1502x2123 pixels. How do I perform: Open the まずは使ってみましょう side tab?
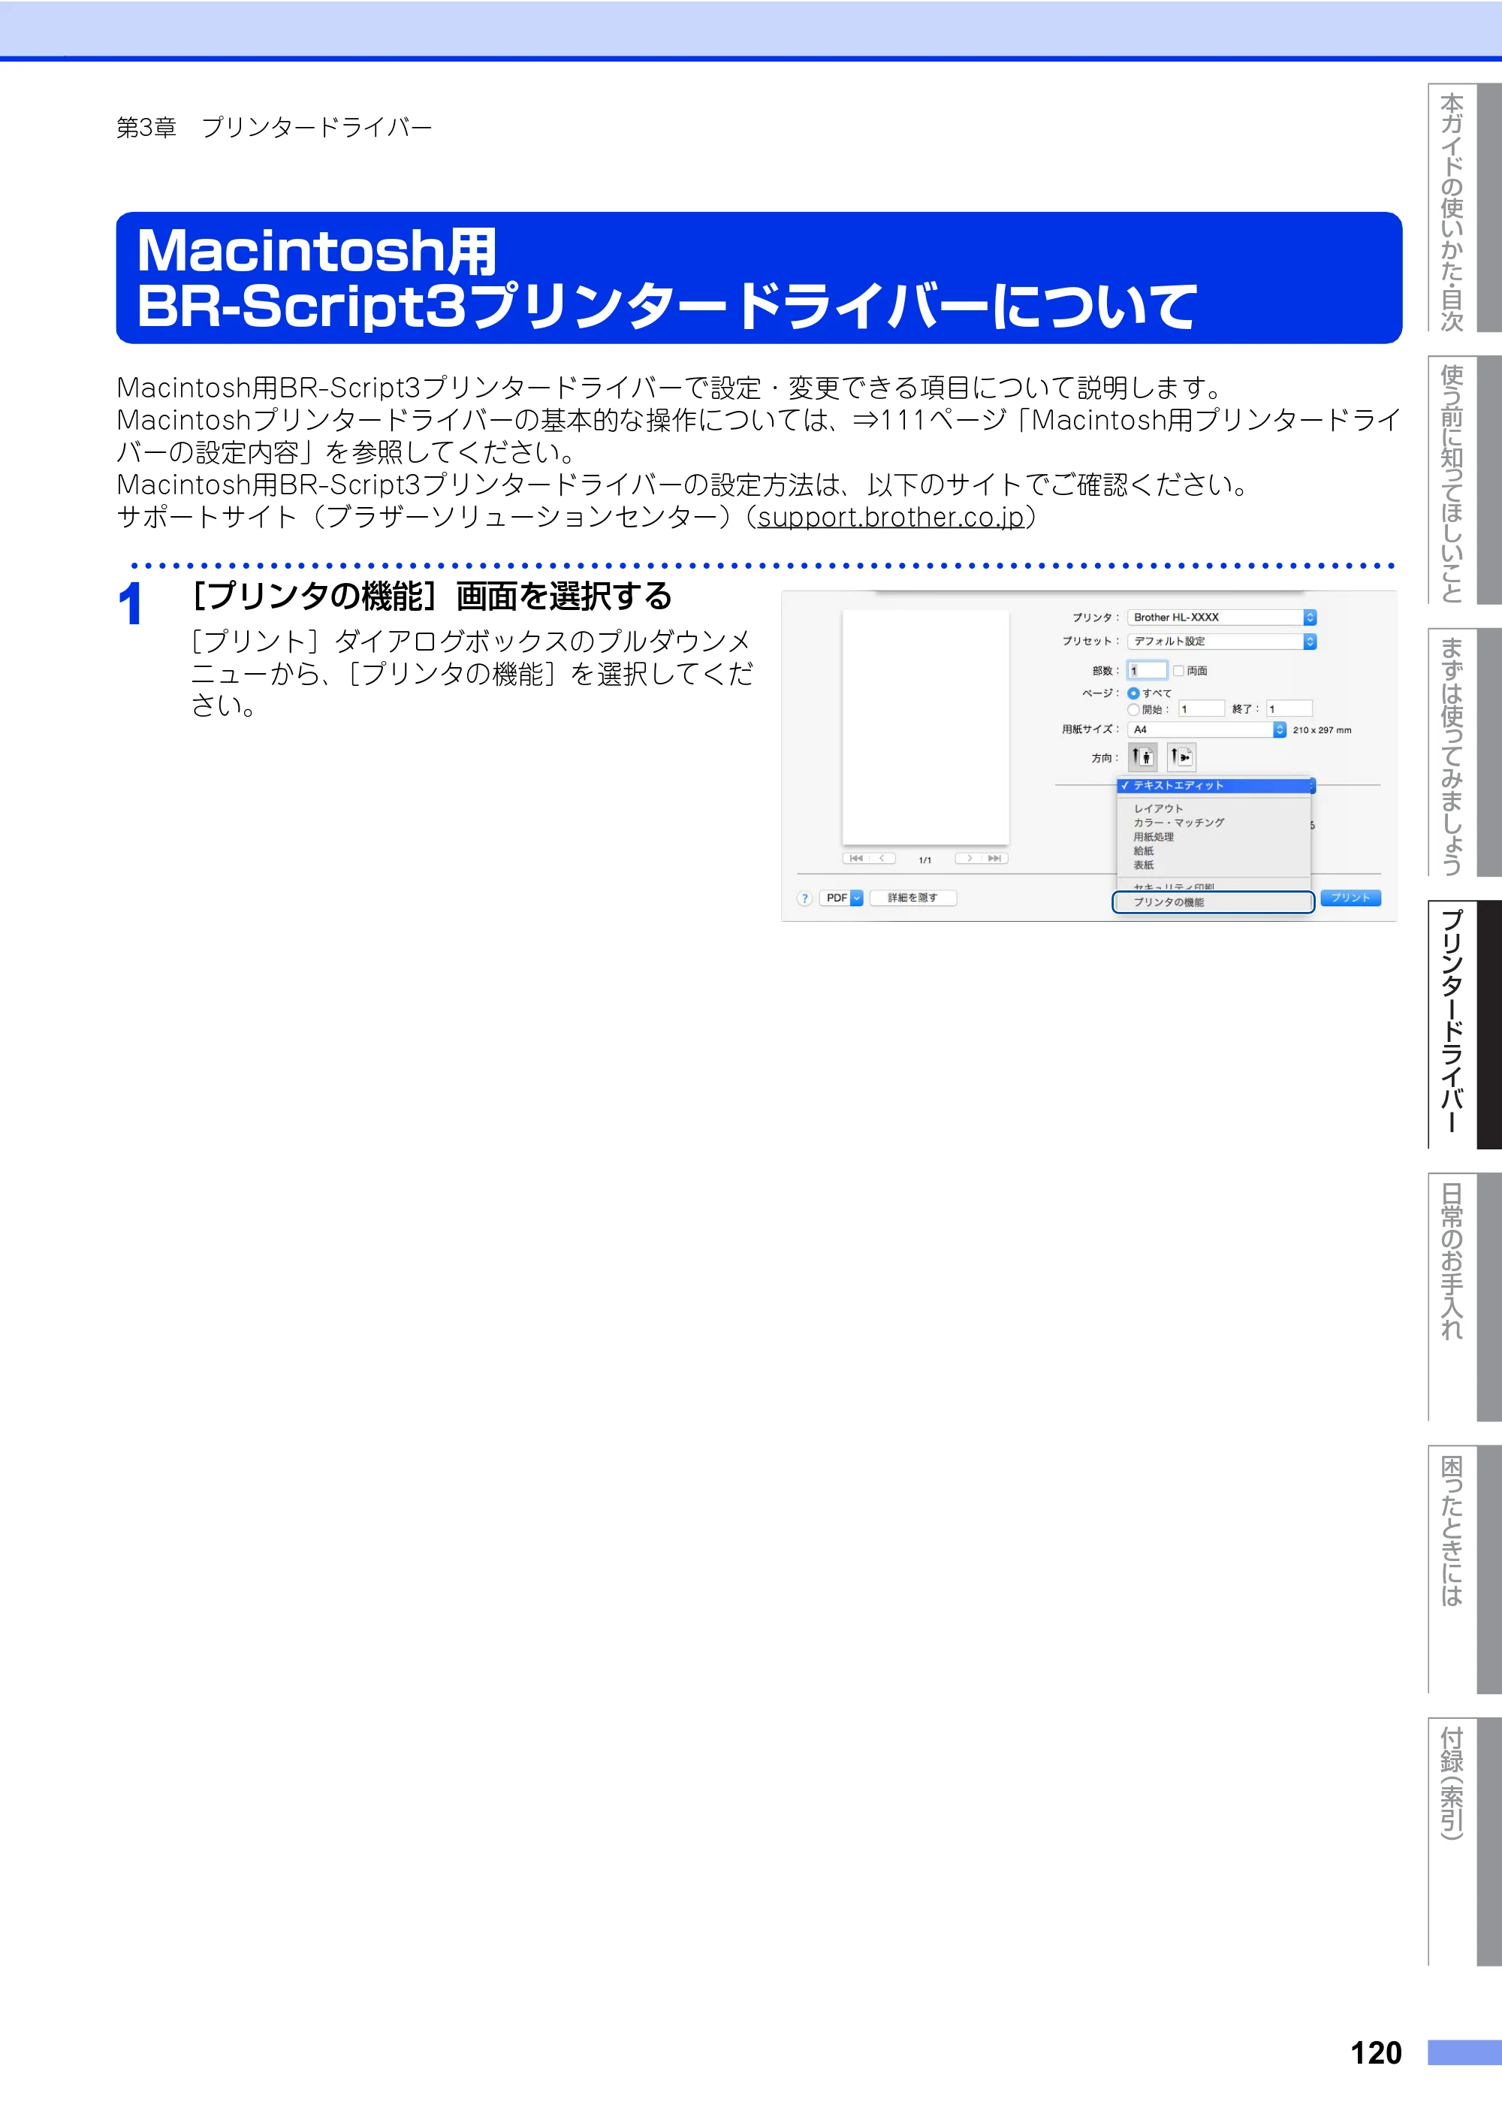[x=1464, y=753]
